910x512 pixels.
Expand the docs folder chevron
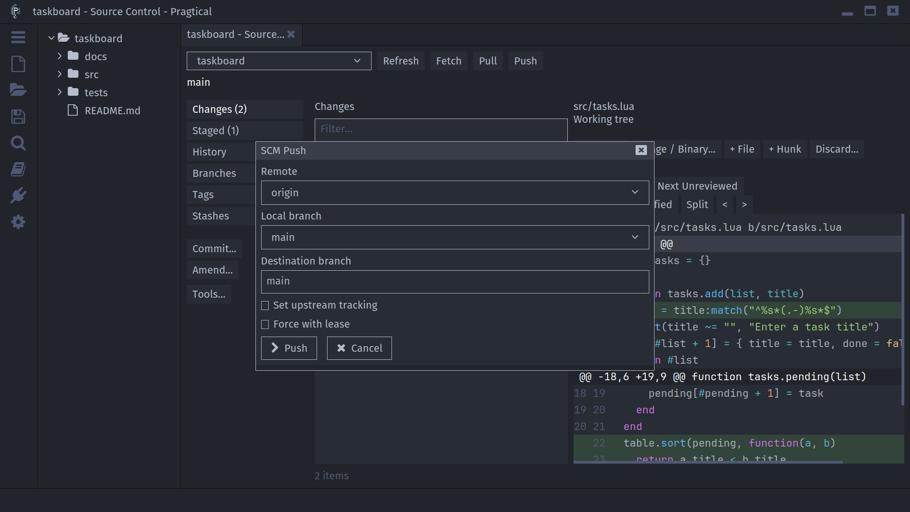point(59,56)
